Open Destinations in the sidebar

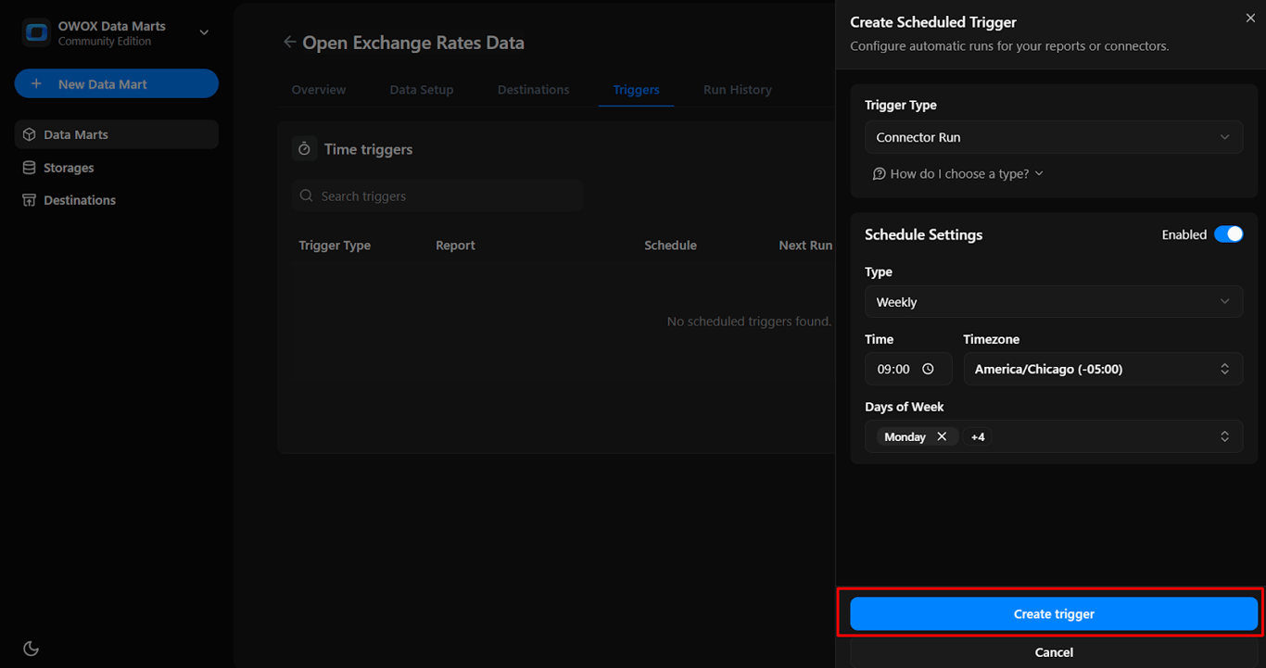click(x=117, y=200)
